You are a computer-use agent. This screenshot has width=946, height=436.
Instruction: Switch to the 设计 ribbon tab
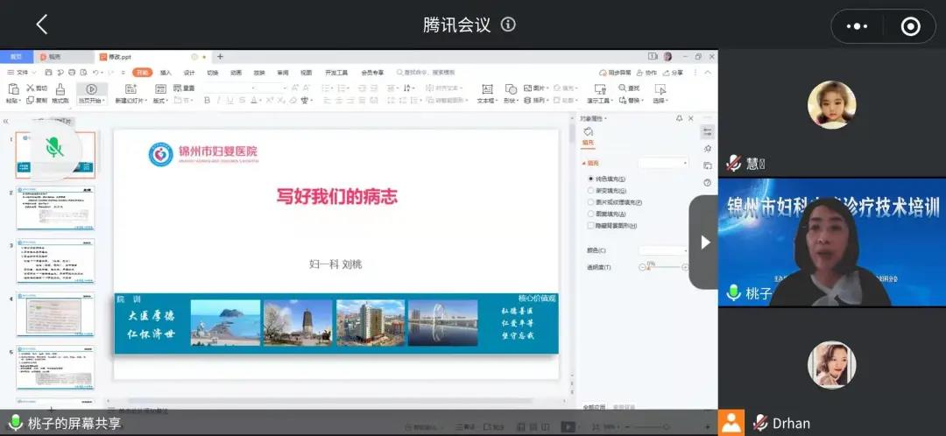189,73
